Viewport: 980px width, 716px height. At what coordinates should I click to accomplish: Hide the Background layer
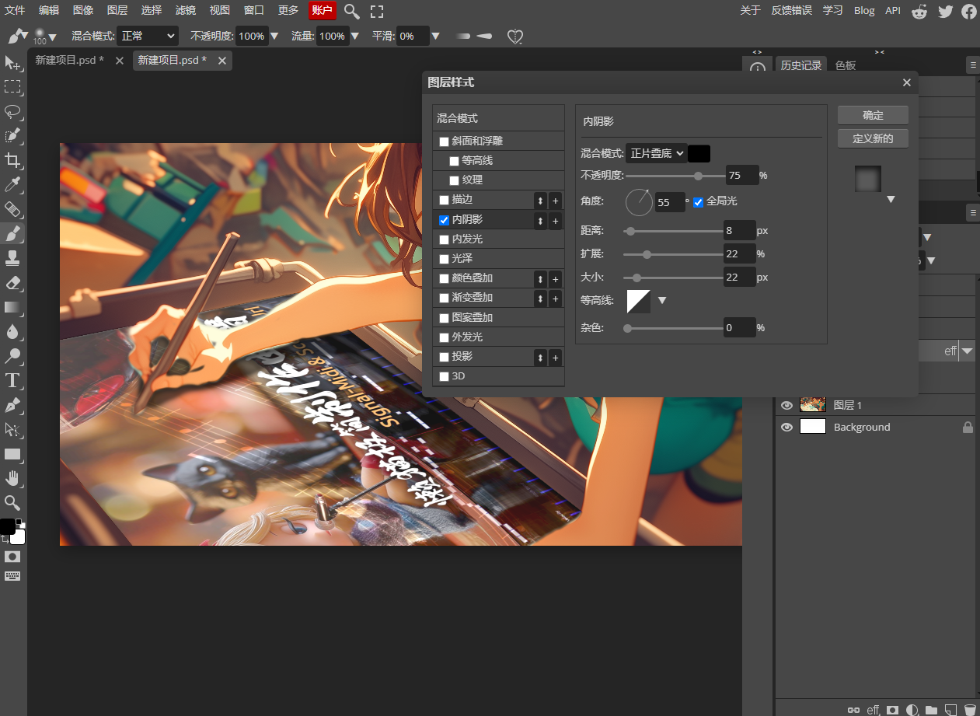tap(786, 427)
